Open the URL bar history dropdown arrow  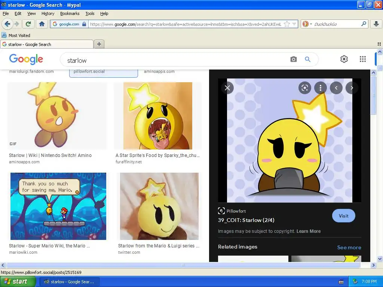(294, 24)
